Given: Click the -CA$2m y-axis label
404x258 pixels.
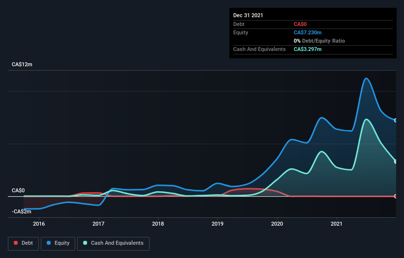Looking at the screenshot, I should [21, 211].
